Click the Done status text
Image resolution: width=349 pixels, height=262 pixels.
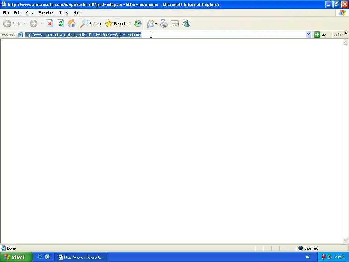tap(11, 248)
